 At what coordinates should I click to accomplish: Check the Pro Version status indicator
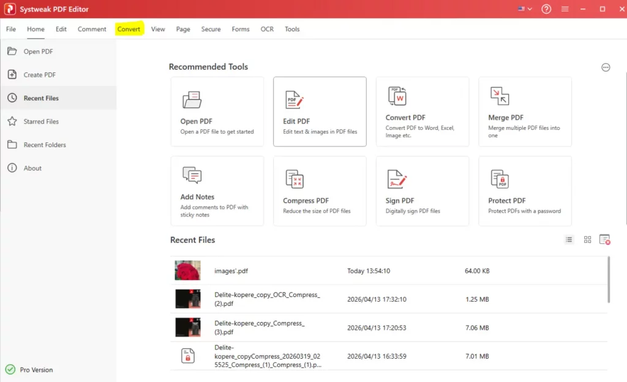[x=29, y=370]
